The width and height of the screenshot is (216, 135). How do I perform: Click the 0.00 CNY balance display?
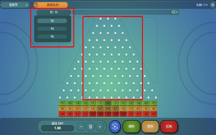click(202, 5)
